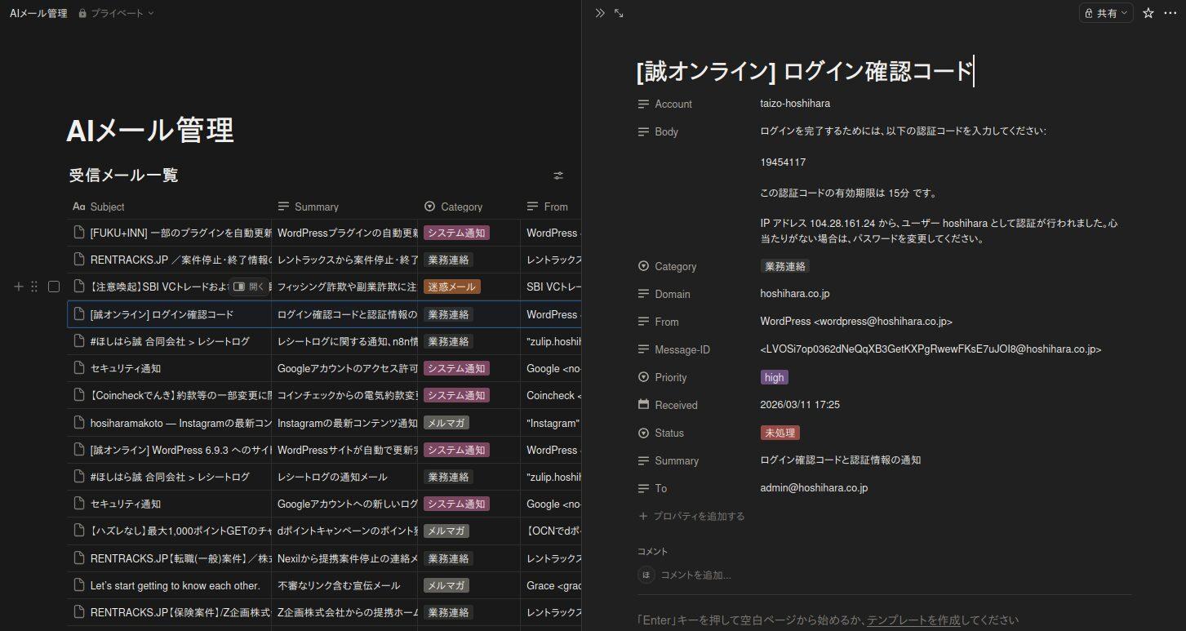This screenshot has width=1186, height=631.
Task: Click the 受信メール一覧 view title
Action: [123, 175]
